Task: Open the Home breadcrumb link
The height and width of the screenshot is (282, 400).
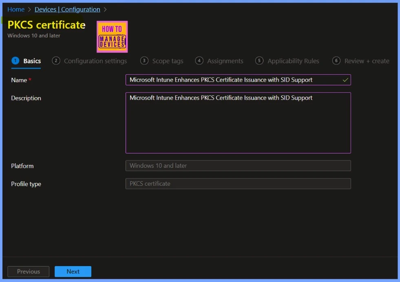Action: 16,9
